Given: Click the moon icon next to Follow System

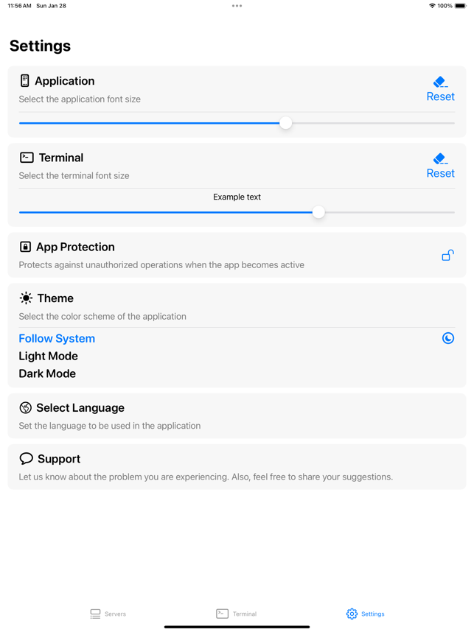Looking at the screenshot, I should click(447, 338).
